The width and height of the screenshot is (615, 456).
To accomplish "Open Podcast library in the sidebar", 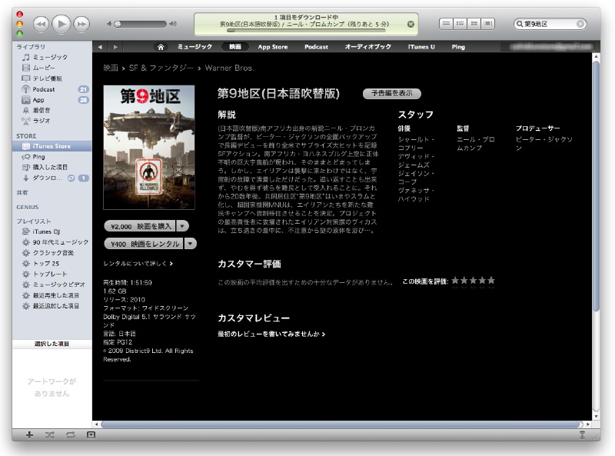I will (43, 89).
